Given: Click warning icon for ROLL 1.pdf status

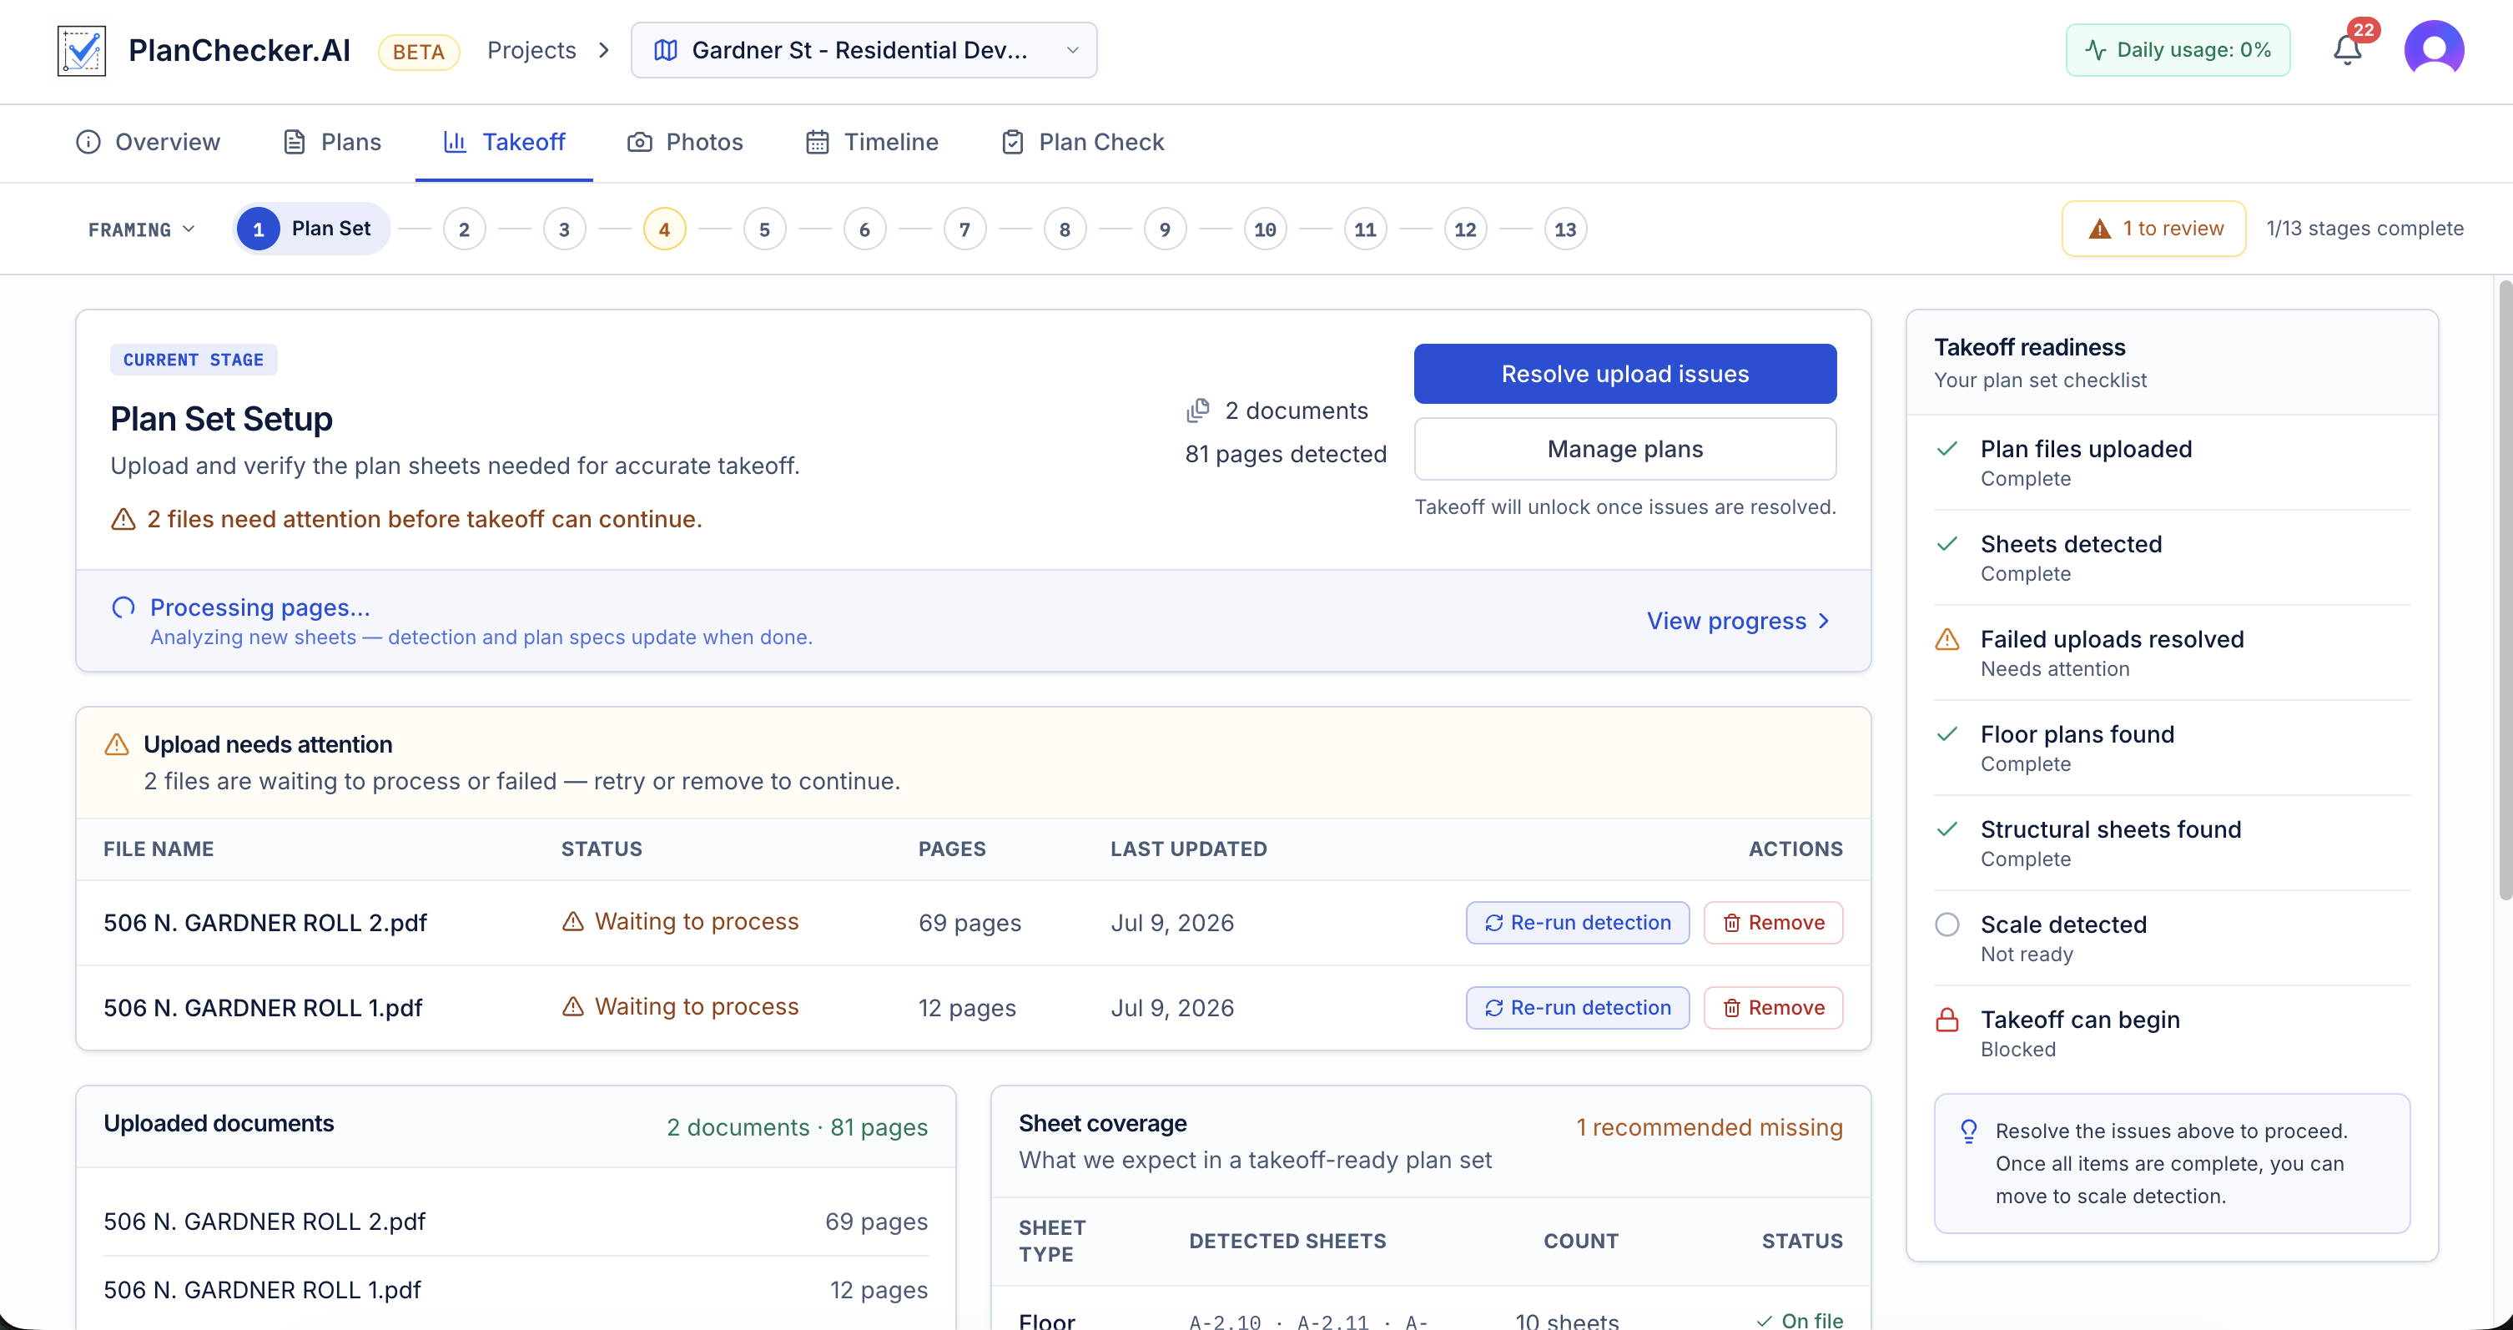Looking at the screenshot, I should [572, 1006].
